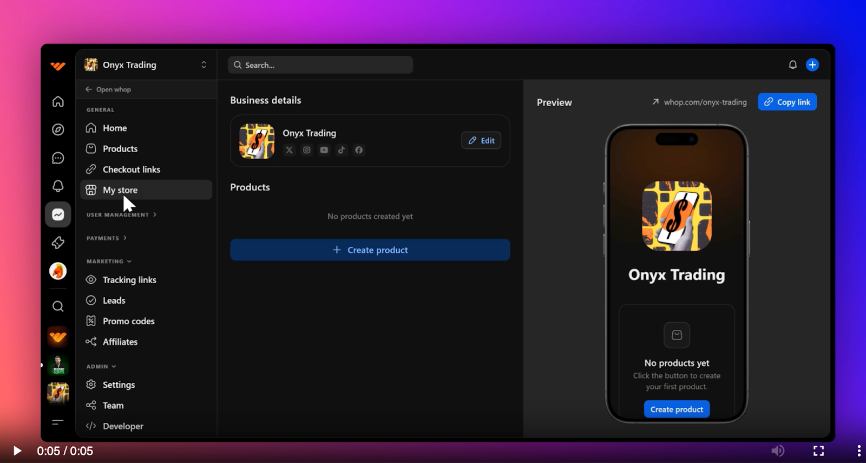Click the Copy link button
This screenshot has height=463, width=866.
(x=787, y=102)
